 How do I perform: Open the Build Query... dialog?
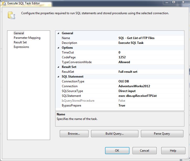tap(114, 134)
